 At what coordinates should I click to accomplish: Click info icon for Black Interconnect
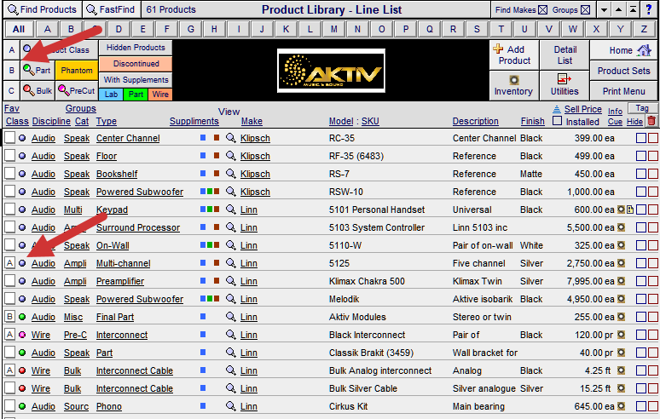point(621,335)
